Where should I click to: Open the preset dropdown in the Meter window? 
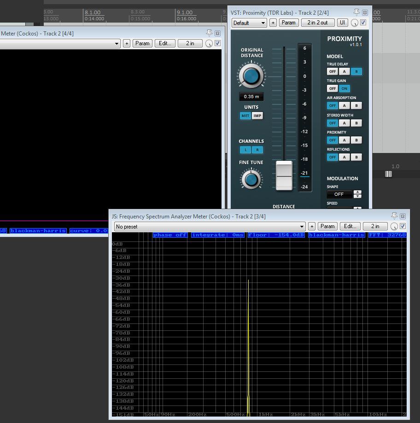point(60,43)
